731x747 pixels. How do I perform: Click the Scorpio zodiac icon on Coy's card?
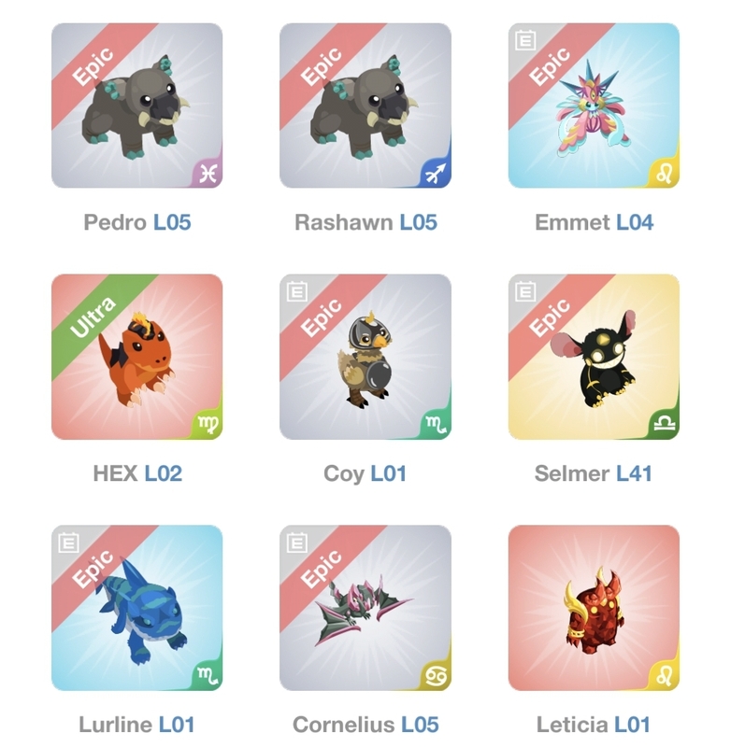436,424
